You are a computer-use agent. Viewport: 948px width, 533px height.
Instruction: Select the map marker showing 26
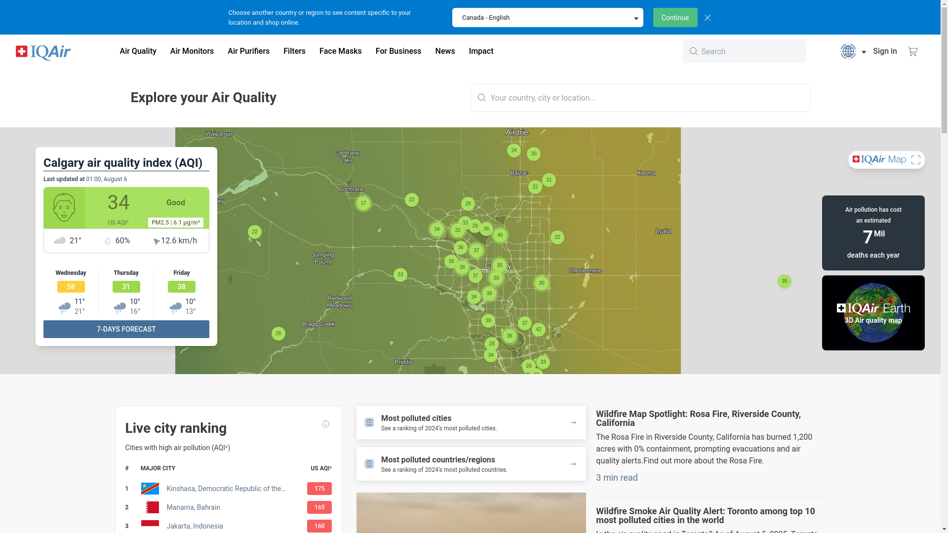pos(278,334)
